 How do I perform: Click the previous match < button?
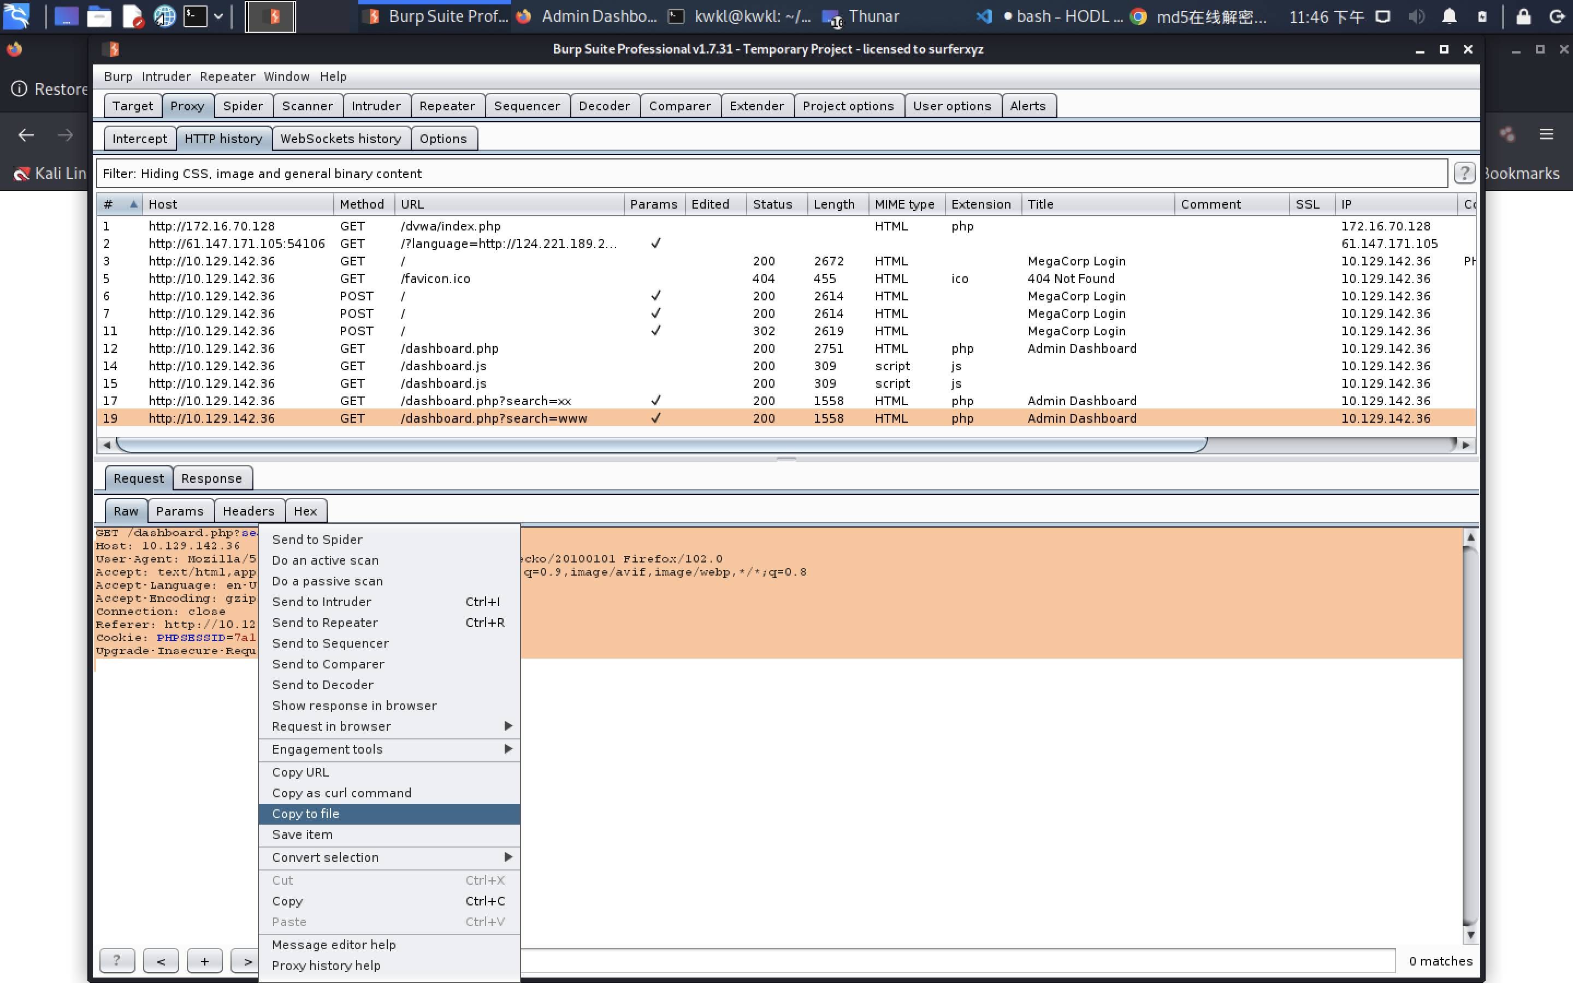pyautogui.click(x=161, y=960)
